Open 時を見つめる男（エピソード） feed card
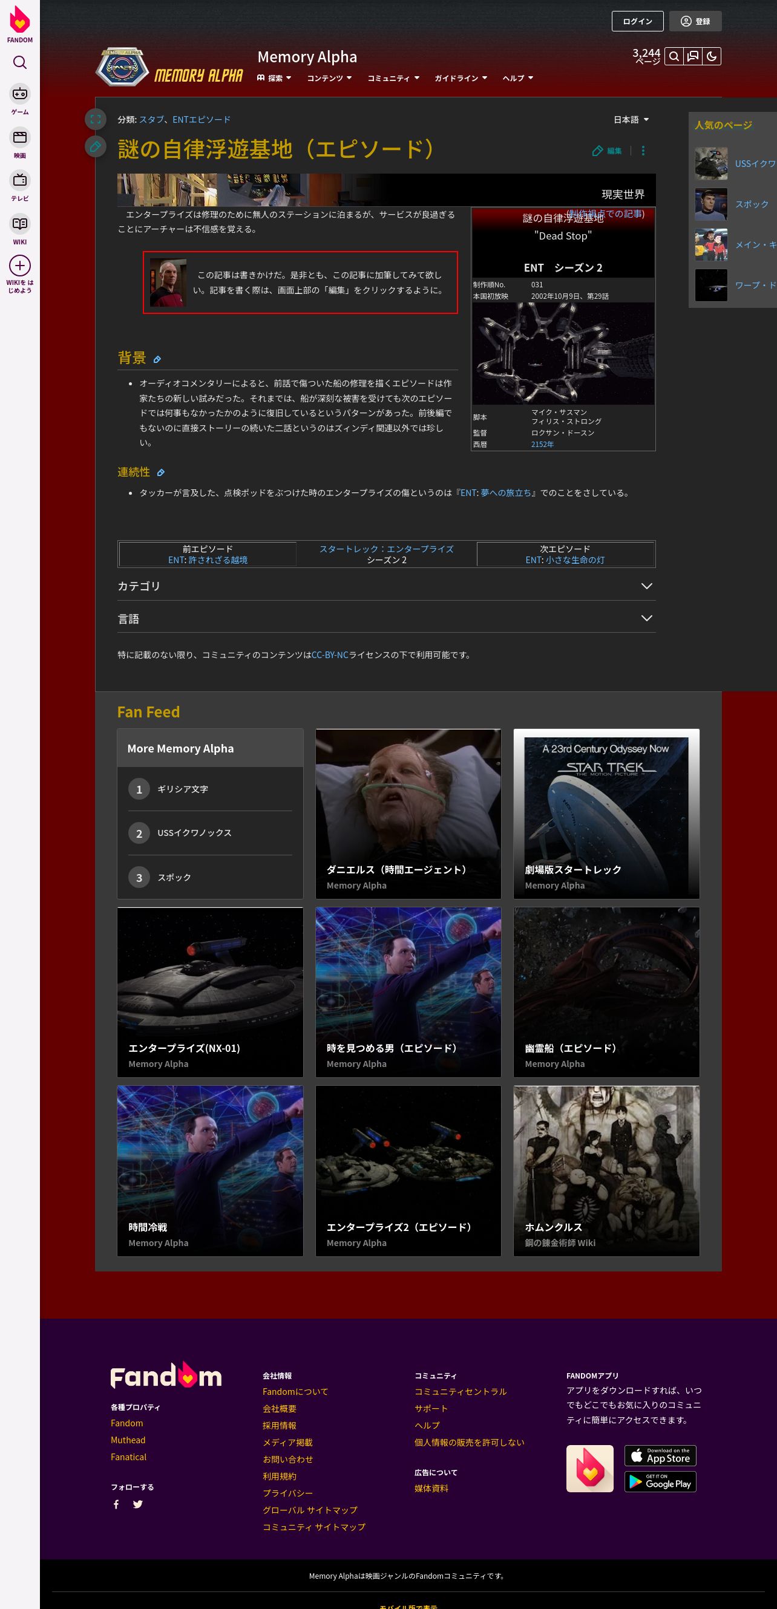The width and height of the screenshot is (777, 1609). coord(408,993)
